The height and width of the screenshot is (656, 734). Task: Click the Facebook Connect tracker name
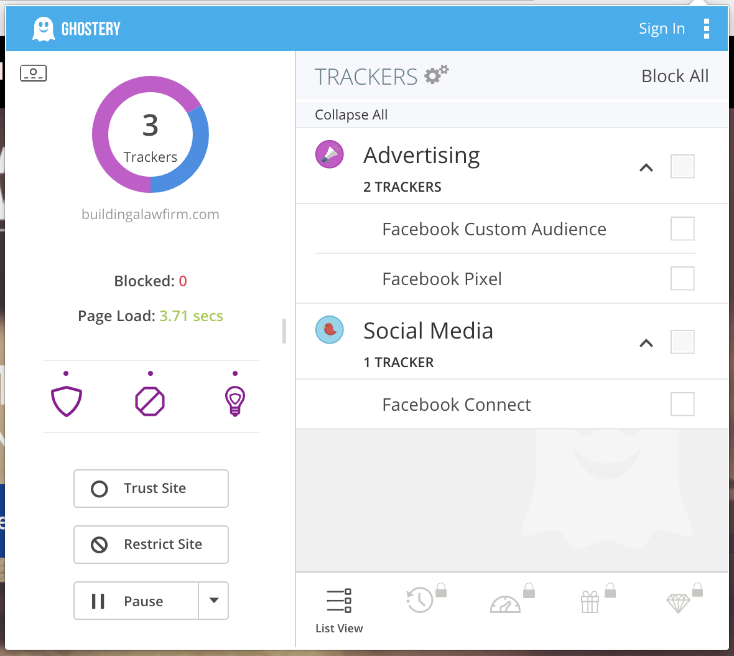[457, 405]
